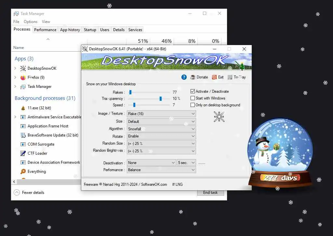Expand the Task Manager process row
This screenshot has width=333, height=236.
[x=15, y=87]
